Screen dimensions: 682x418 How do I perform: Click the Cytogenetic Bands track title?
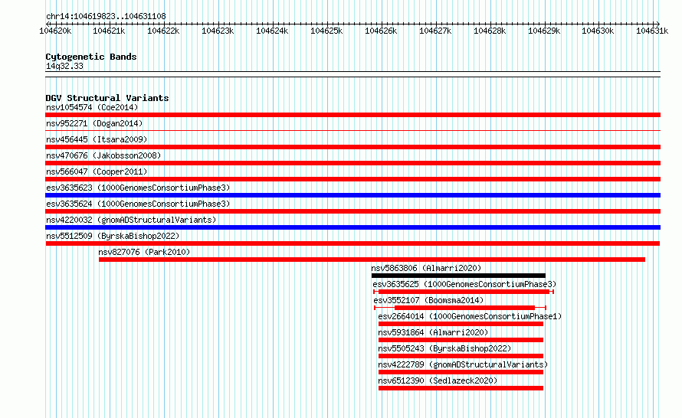click(91, 57)
